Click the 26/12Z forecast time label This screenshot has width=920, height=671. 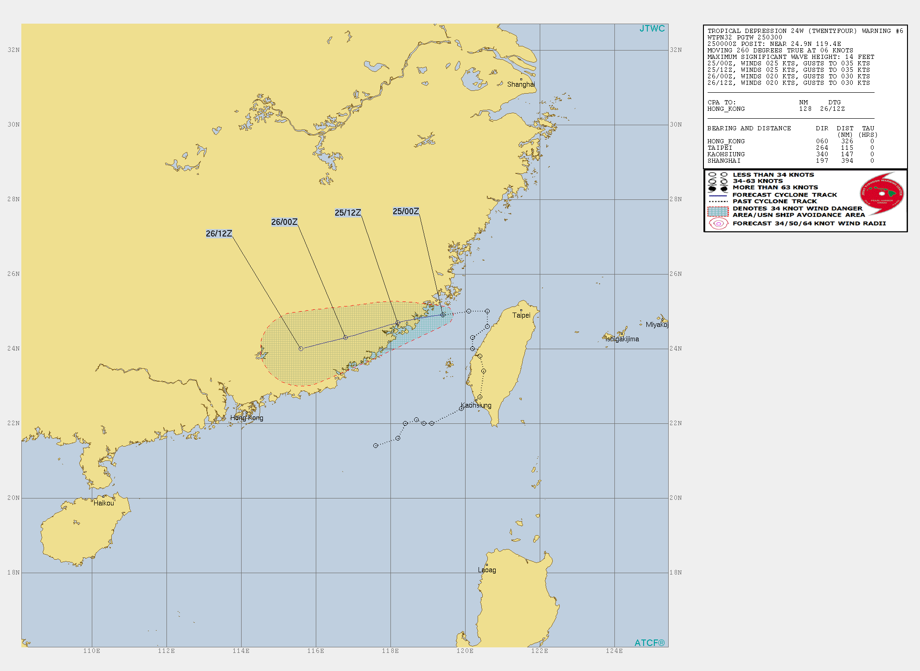pyautogui.click(x=219, y=234)
